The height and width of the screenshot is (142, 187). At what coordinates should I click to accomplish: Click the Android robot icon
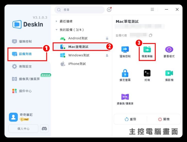point(63,38)
